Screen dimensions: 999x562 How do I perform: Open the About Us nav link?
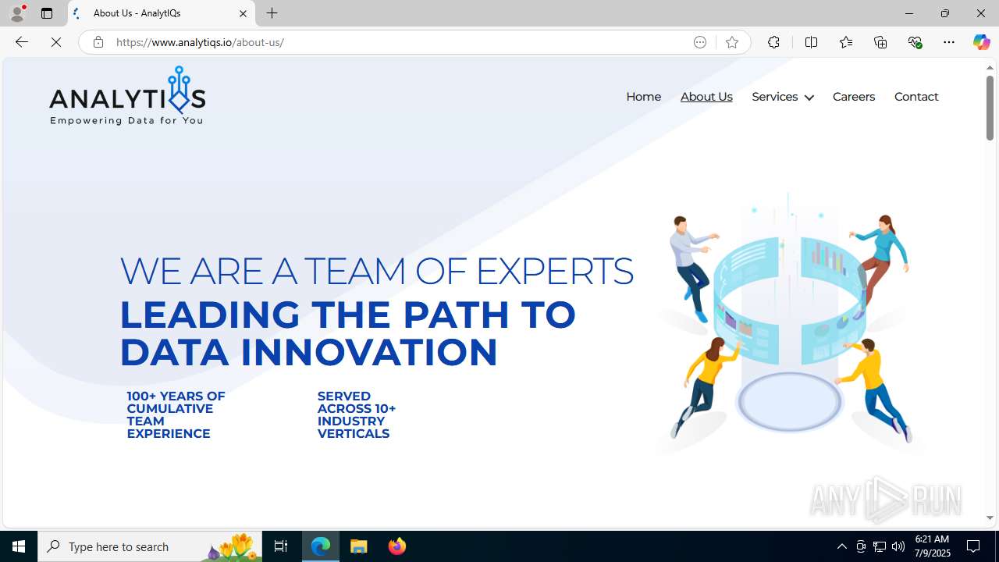click(x=706, y=97)
